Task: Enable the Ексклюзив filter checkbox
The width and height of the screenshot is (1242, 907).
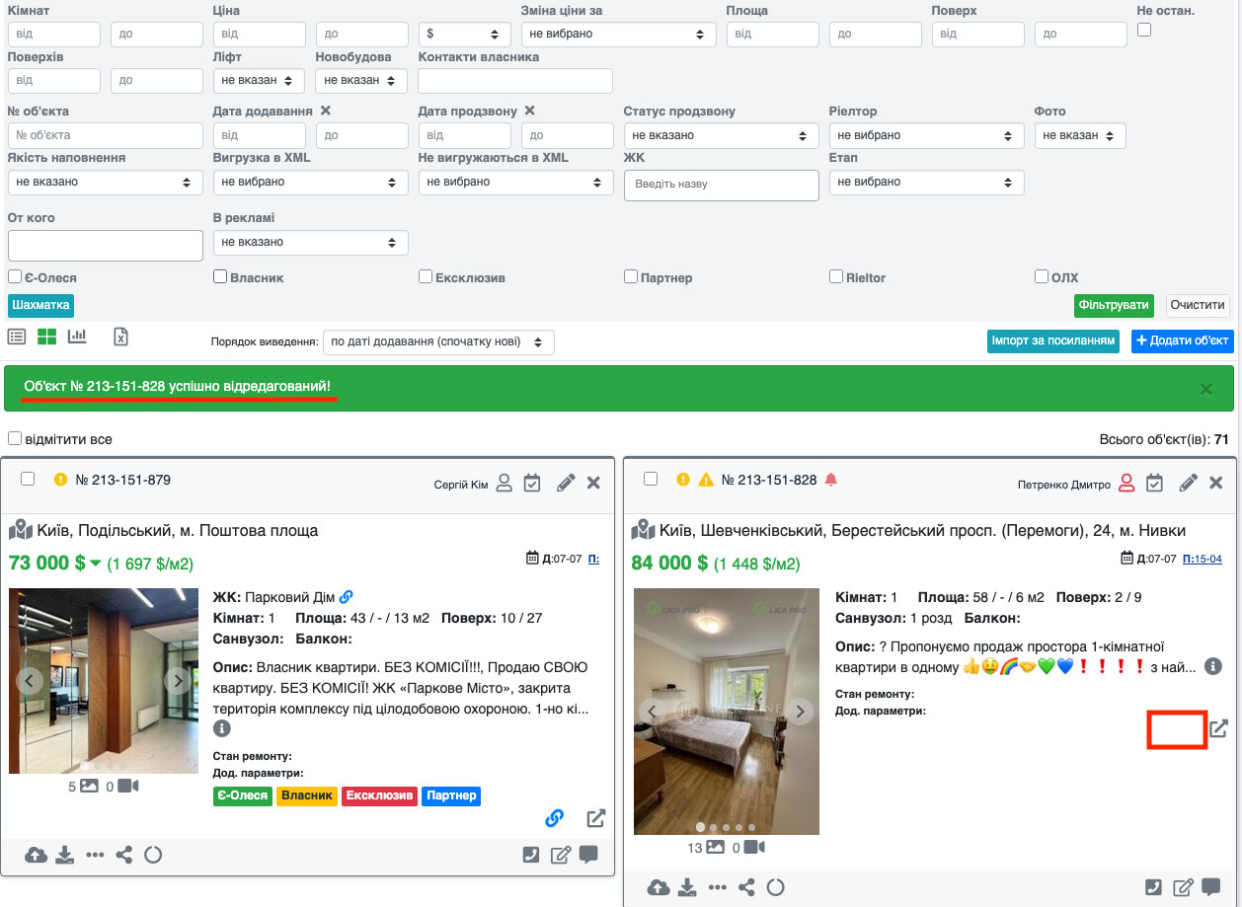Action: (426, 276)
